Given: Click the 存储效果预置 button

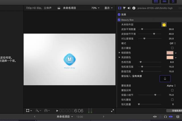Looking at the screenshot, I should click(x=174, y=111).
